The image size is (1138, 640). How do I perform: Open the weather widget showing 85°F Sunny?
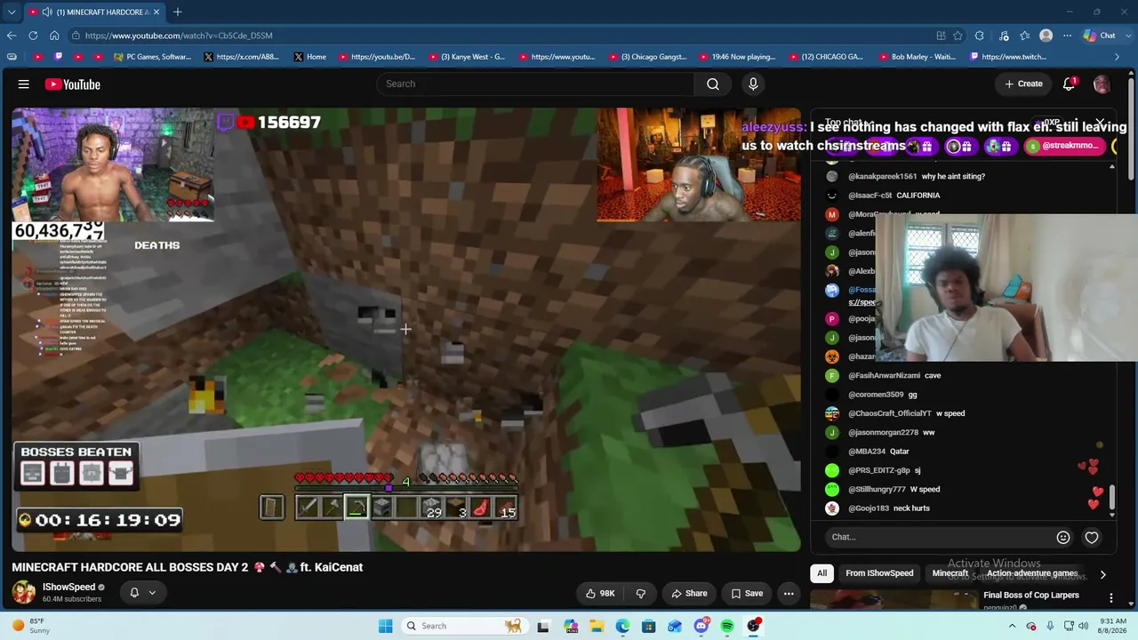pos(30,626)
